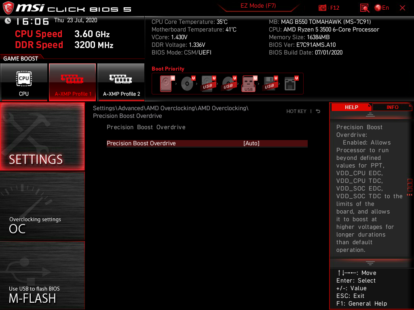The image size is (414, 310).
Task: Click the HOT KEY label
Action: click(296, 111)
